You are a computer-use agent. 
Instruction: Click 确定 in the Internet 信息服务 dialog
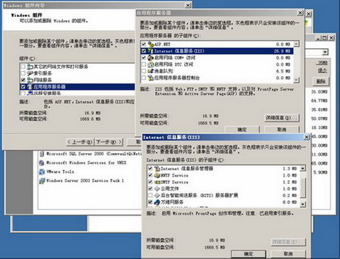coord(248,254)
